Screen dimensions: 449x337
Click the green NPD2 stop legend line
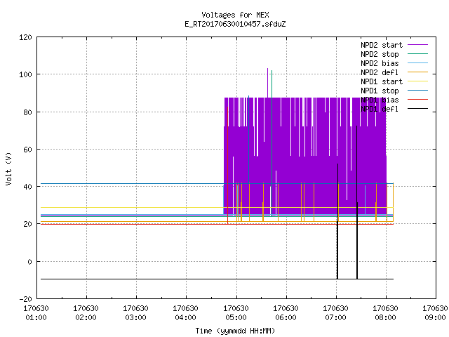417,53
